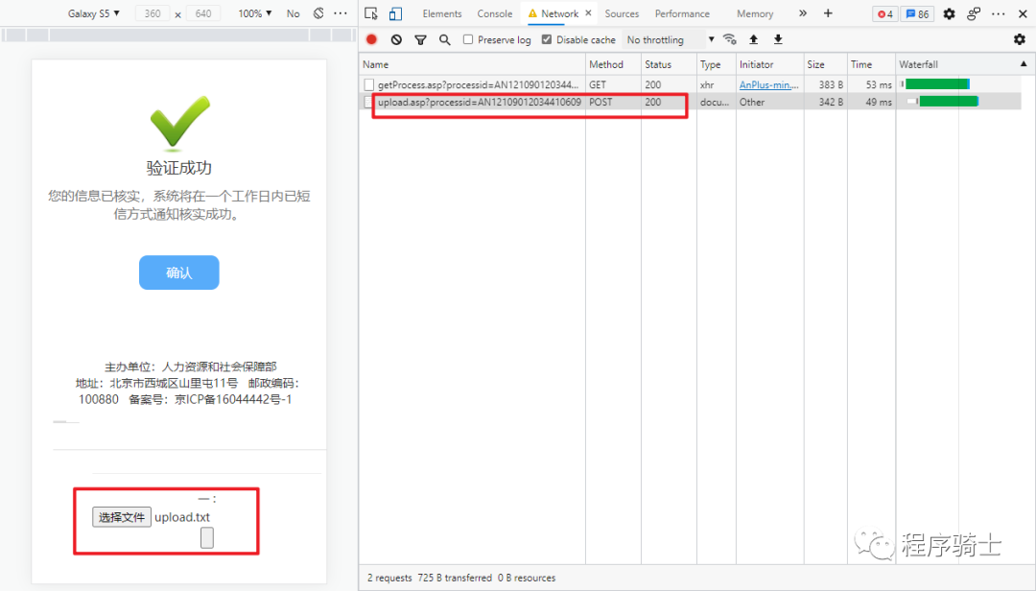Click the import HAR upload arrow

(754, 39)
